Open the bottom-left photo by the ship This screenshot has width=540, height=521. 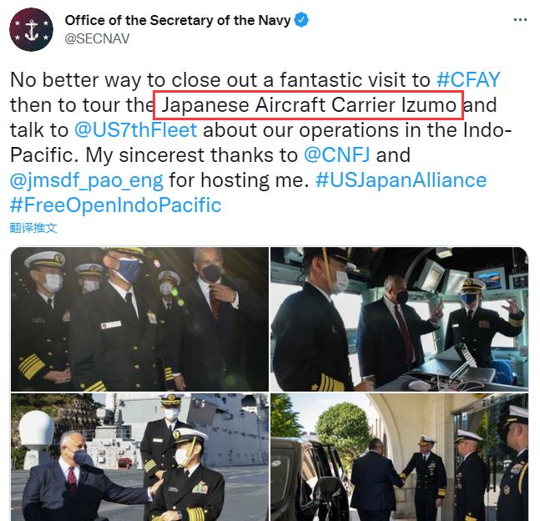[x=139, y=457]
